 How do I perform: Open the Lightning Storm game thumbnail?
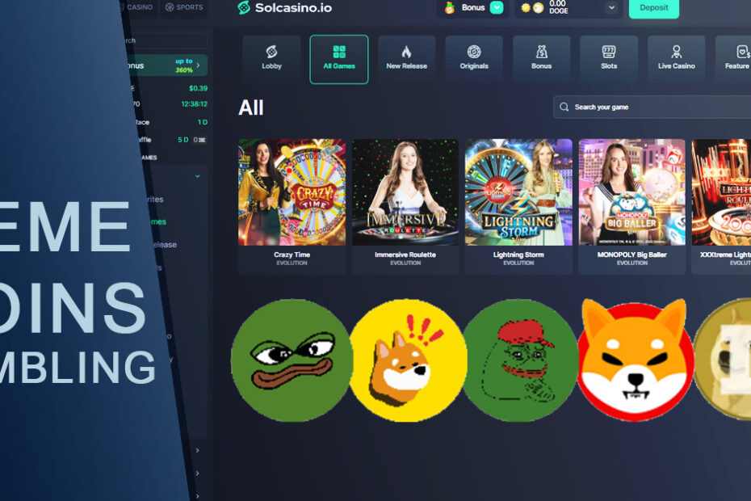point(518,192)
